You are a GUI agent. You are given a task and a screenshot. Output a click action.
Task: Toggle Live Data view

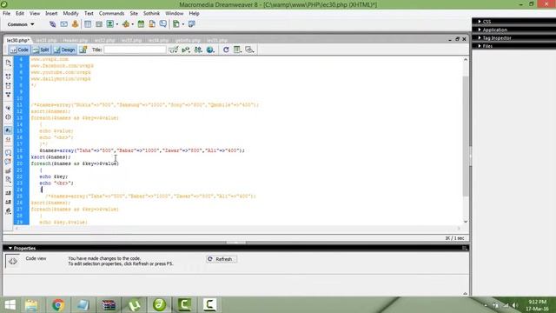point(83,50)
